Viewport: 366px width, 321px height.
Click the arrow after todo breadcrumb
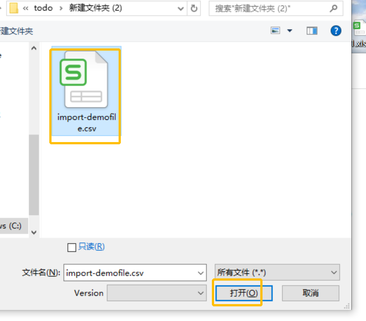click(61, 8)
